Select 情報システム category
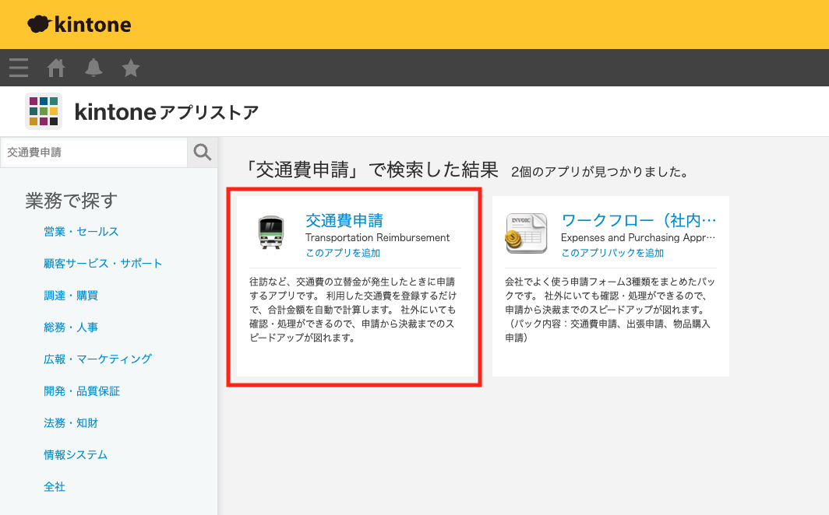Image resolution: width=829 pixels, height=515 pixels. [76, 455]
